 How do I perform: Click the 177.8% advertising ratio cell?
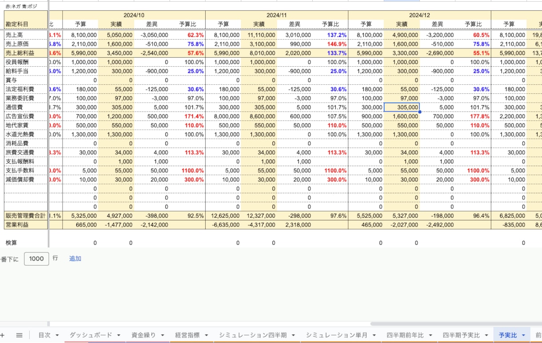473,116
